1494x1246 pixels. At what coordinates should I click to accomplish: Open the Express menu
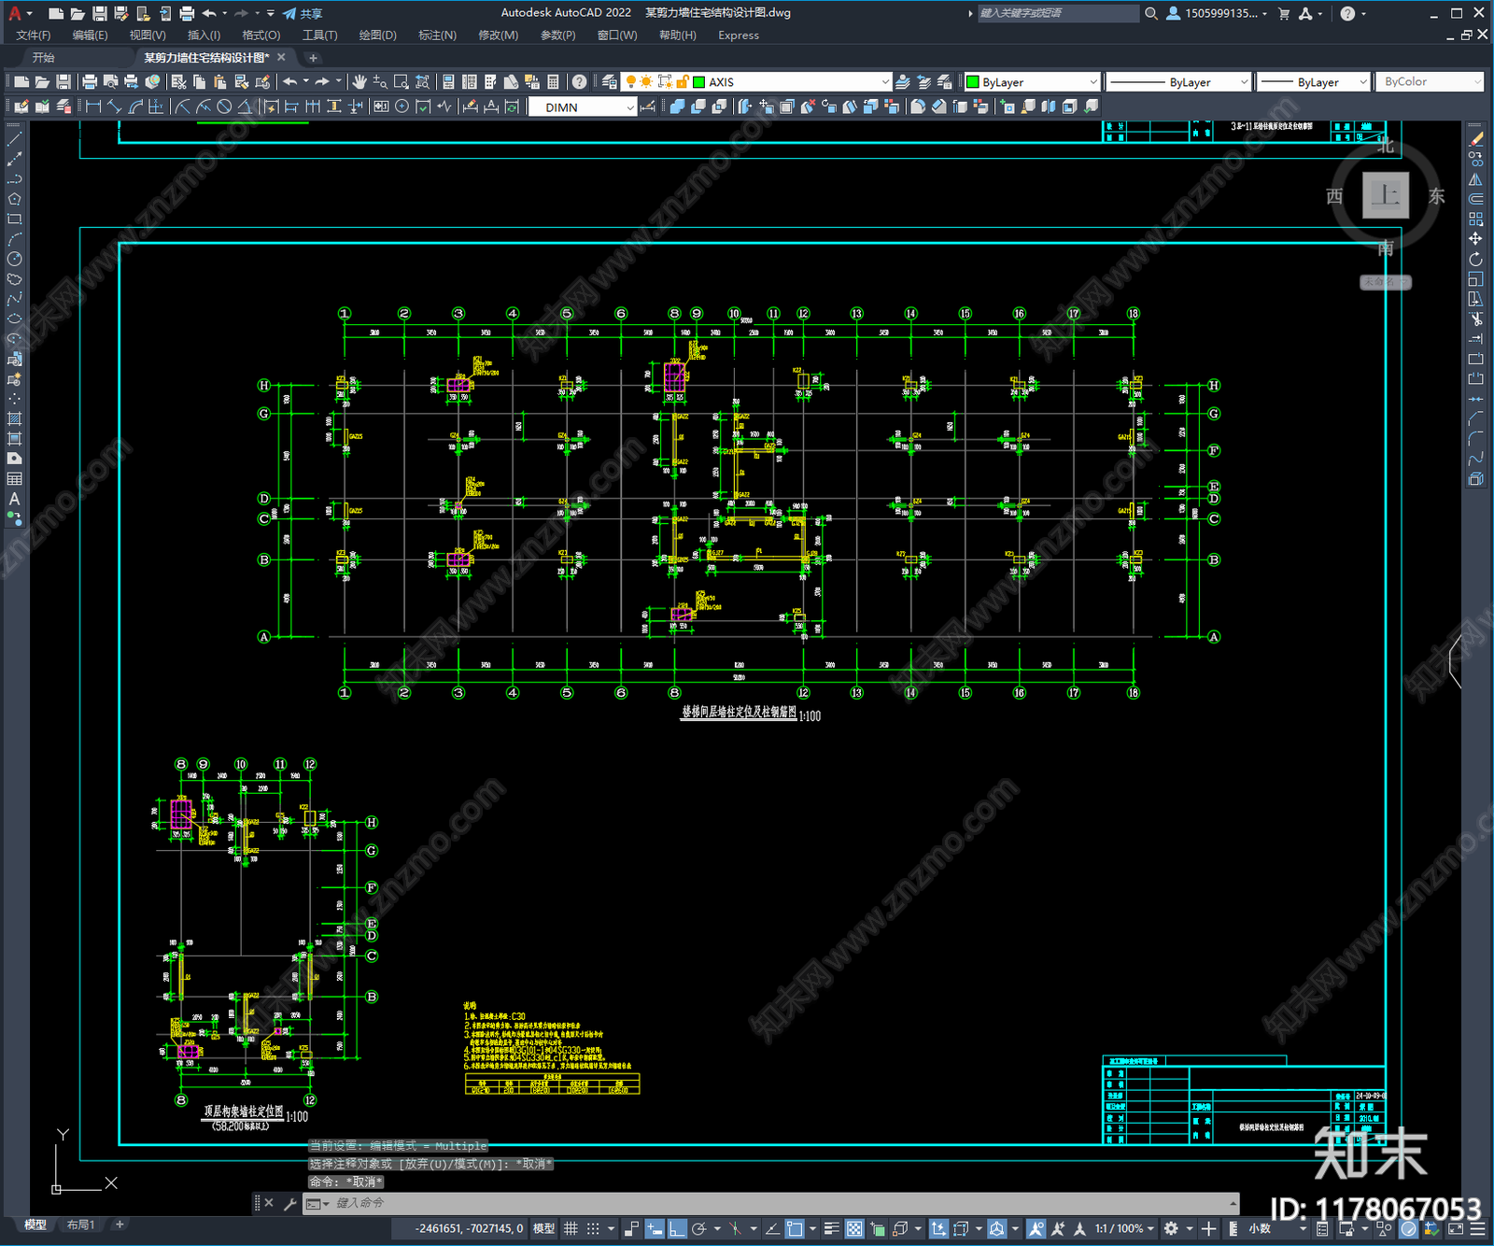(739, 35)
